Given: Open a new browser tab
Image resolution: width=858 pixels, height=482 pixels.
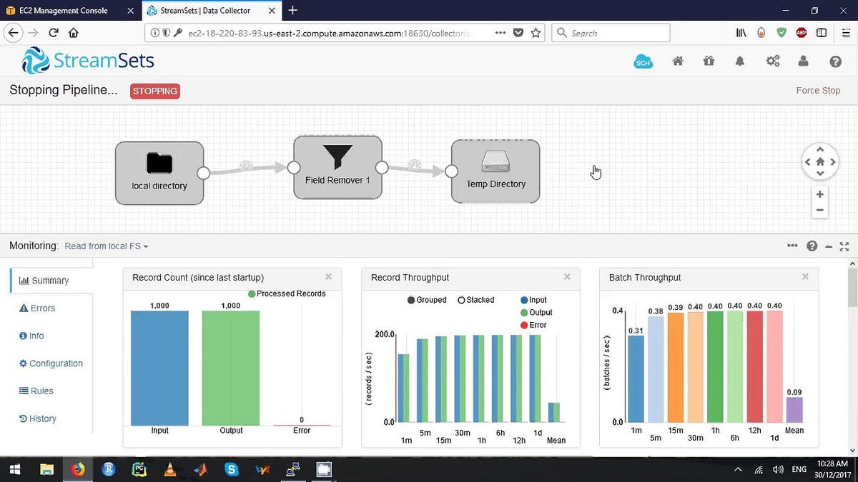Looking at the screenshot, I should point(293,11).
